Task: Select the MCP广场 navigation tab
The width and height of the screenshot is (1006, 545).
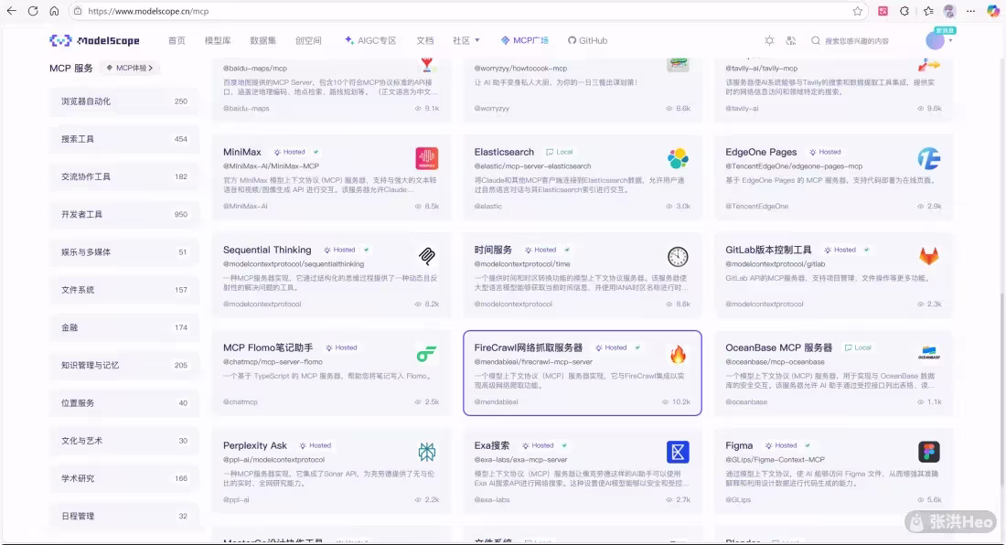Action: coord(525,40)
